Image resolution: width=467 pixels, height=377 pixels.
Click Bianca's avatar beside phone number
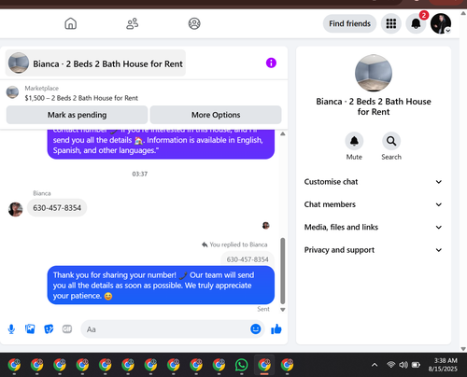coord(15,209)
